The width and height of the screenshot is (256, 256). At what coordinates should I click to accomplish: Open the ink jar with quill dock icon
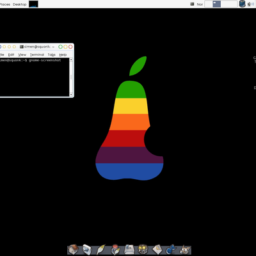coord(115,250)
